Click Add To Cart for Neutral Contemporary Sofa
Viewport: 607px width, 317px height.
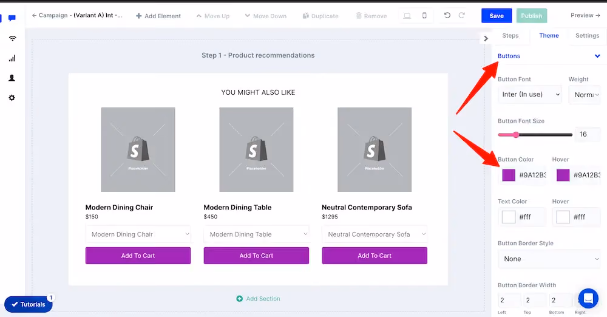[x=375, y=256]
